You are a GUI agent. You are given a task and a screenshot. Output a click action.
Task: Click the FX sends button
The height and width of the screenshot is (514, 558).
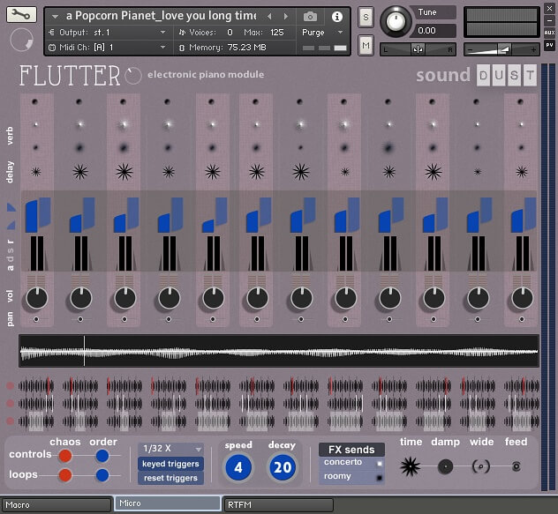coord(351,450)
